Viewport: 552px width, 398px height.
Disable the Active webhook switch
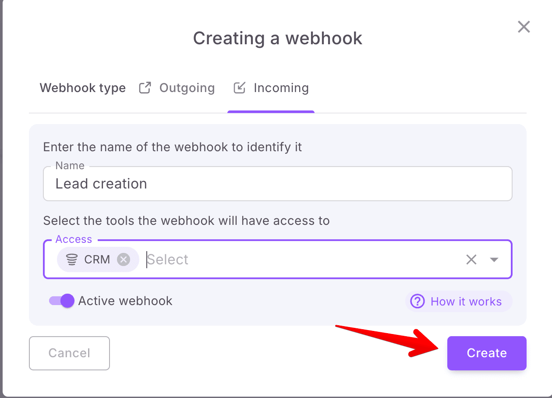point(62,301)
